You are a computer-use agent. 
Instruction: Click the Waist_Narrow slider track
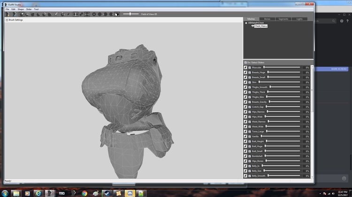click(284, 122)
